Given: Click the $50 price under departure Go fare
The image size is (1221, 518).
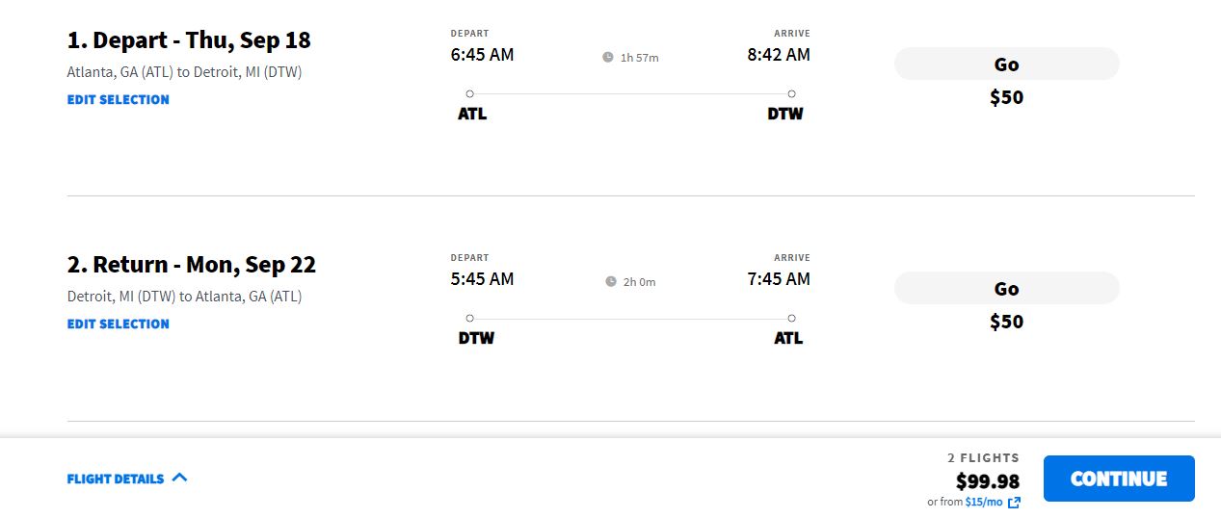Looking at the screenshot, I should click(1006, 97).
